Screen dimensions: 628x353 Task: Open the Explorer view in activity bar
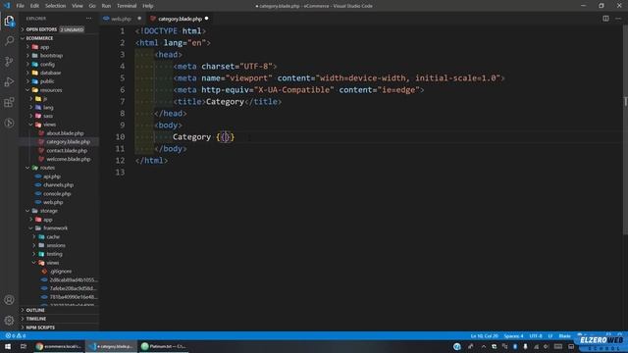9,21
